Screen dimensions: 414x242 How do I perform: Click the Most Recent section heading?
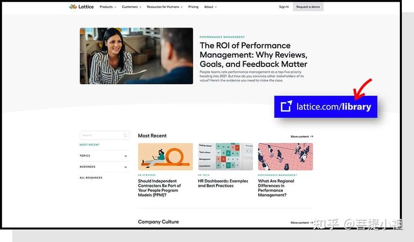152,136
